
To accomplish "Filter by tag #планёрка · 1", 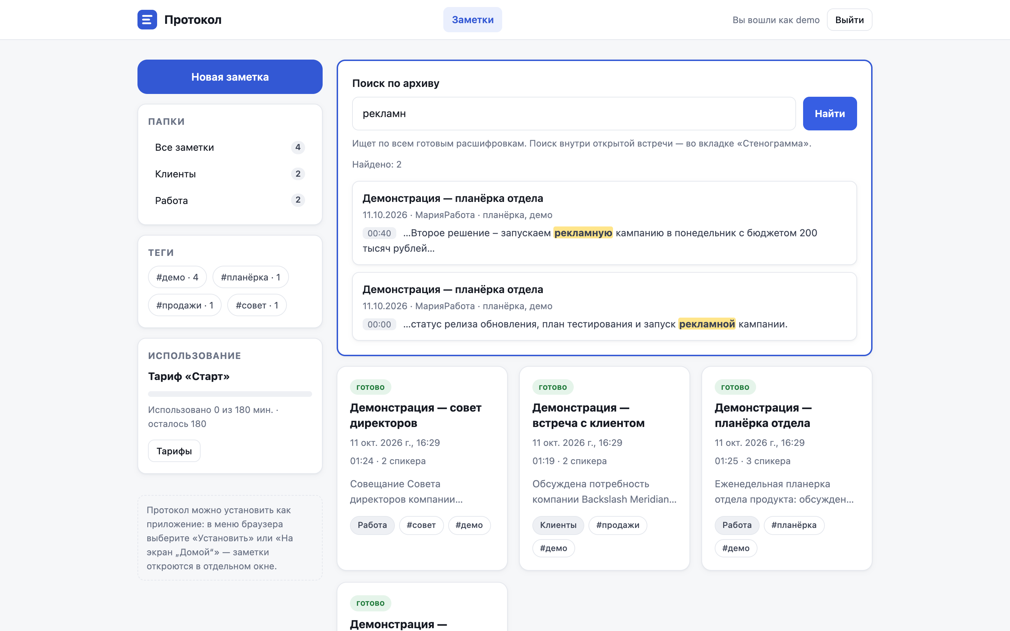I will pos(250,277).
